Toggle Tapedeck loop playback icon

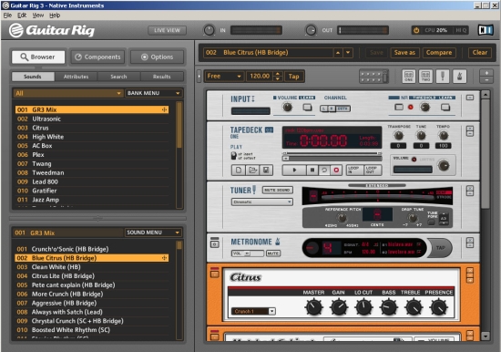[x=324, y=171]
